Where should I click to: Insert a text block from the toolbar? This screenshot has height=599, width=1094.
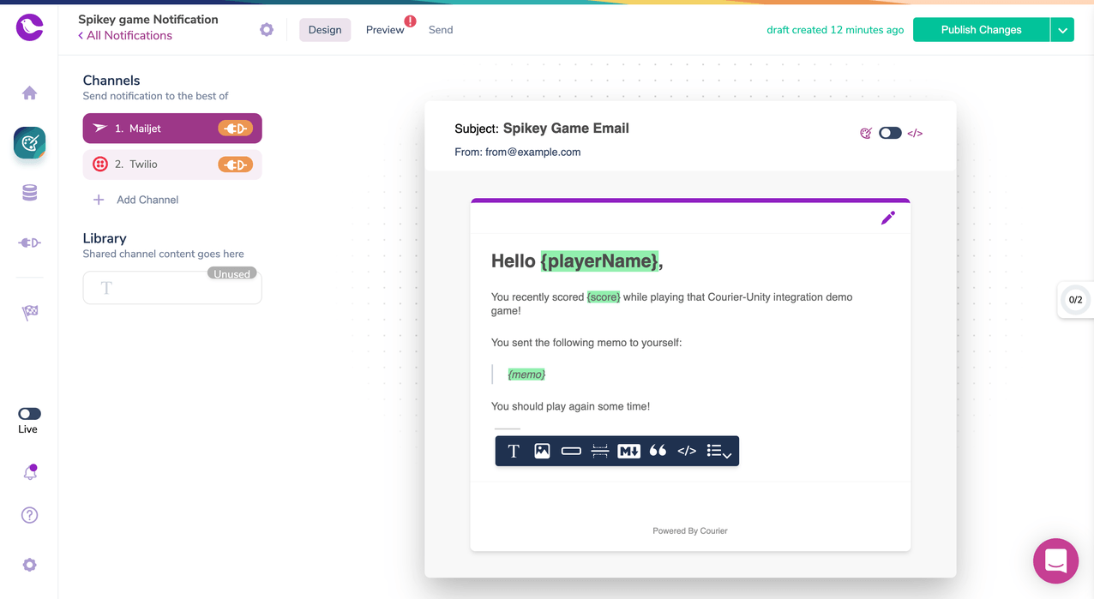[514, 451]
